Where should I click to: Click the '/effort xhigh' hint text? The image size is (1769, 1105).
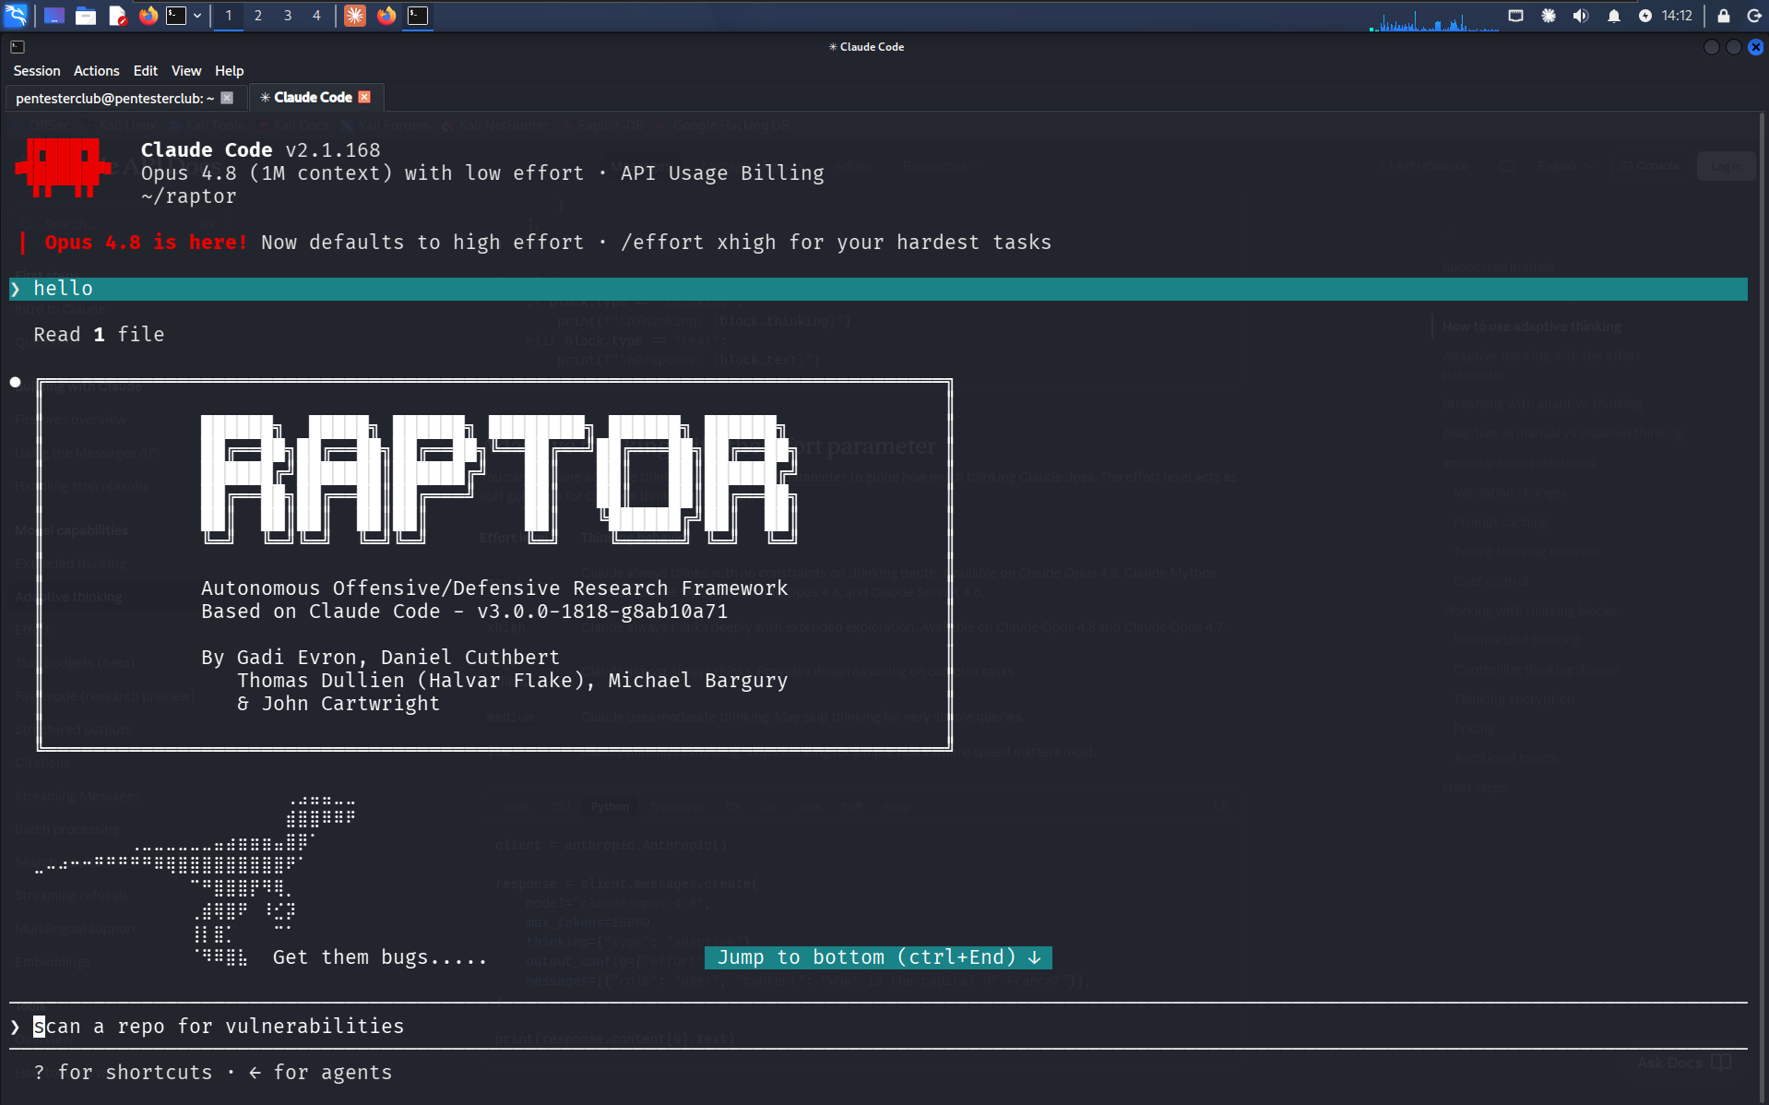698,243
